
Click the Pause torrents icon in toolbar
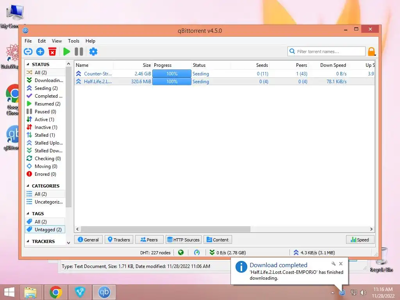pos(79,52)
